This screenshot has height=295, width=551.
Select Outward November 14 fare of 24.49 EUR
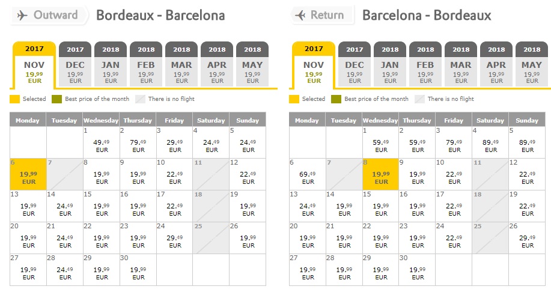coord(65,206)
